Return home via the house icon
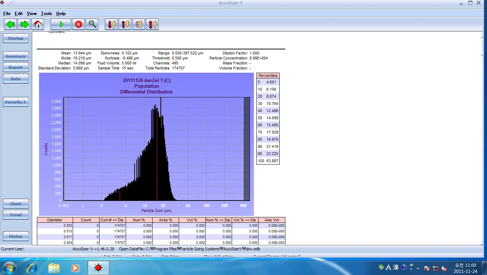The height and width of the screenshot is (275, 487). click(38, 24)
